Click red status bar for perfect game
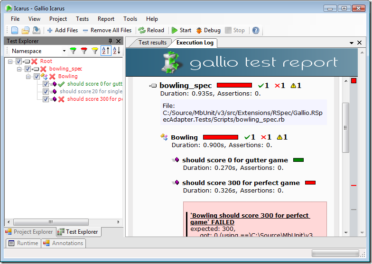372x264 pixels. pos(310,183)
